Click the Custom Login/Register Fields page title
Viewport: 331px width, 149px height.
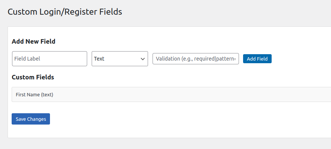65,12
